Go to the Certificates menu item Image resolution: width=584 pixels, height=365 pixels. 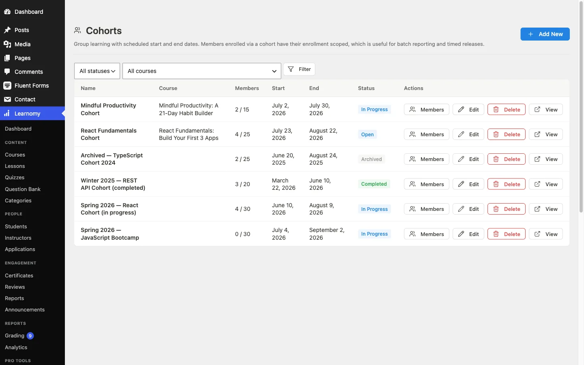click(x=19, y=275)
